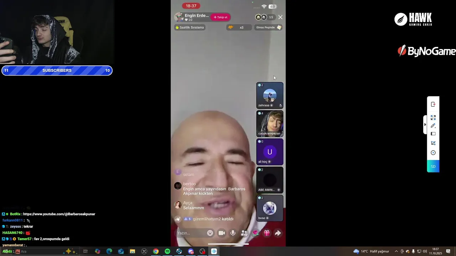456x256 pixels.
Task: Open the notification center icon
Action: pos(448,251)
